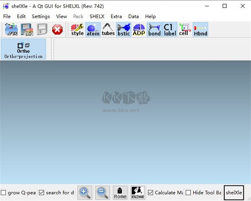
Task: Reset view with Home button
Action: [120, 193]
